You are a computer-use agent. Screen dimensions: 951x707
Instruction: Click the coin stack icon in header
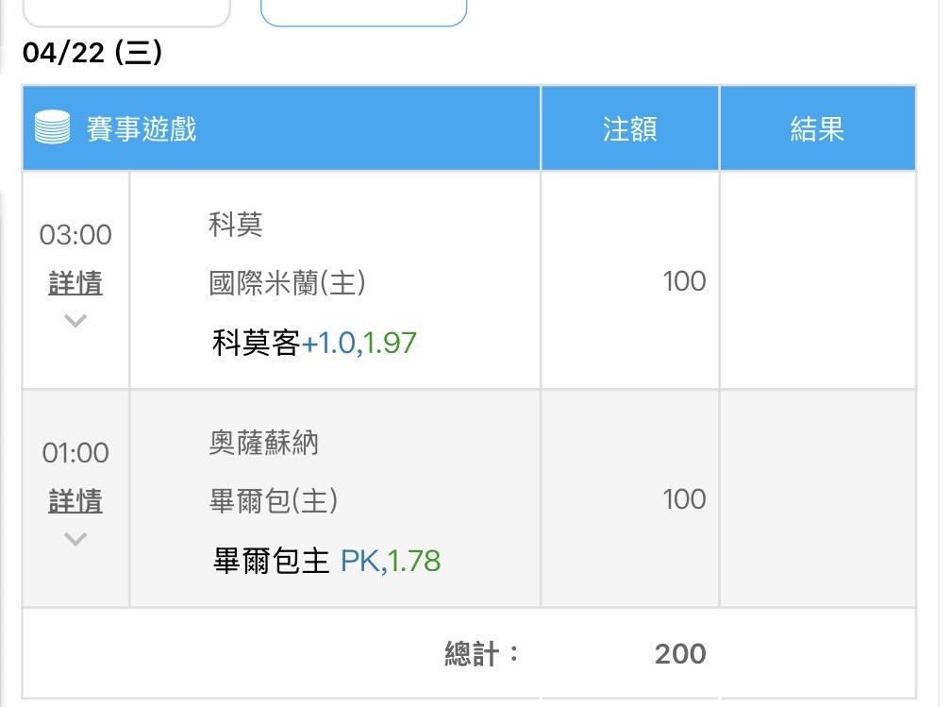(53, 127)
